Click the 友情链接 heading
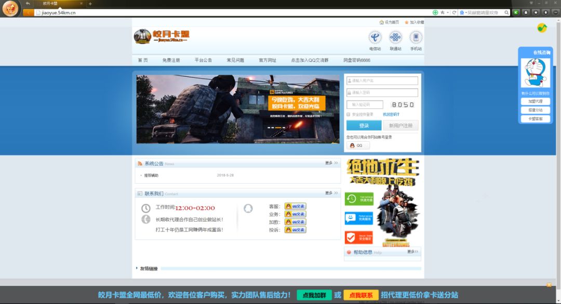Image resolution: width=561 pixels, height=304 pixels. pyautogui.click(x=149, y=269)
